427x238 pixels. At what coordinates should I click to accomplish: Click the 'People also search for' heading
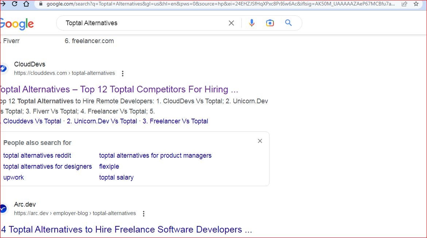(37, 143)
